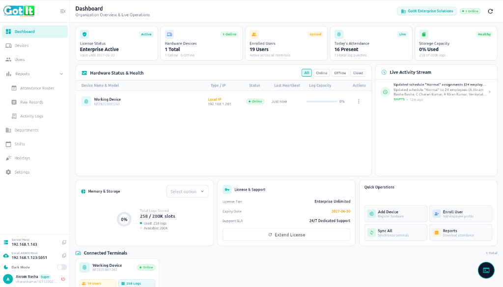Click the License & Support key icon

pos(227,189)
